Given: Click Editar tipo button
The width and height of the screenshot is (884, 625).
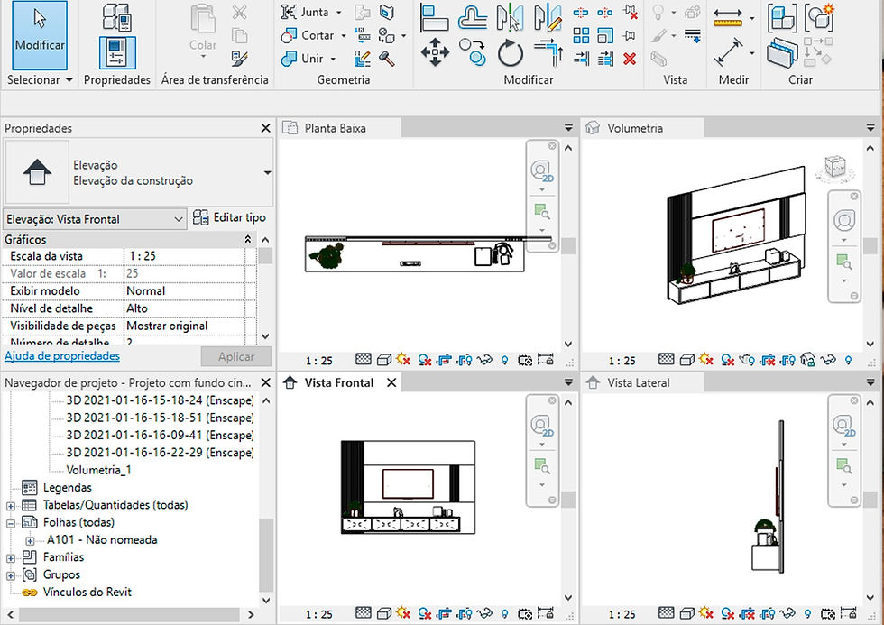Looking at the screenshot, I should 229,217.
